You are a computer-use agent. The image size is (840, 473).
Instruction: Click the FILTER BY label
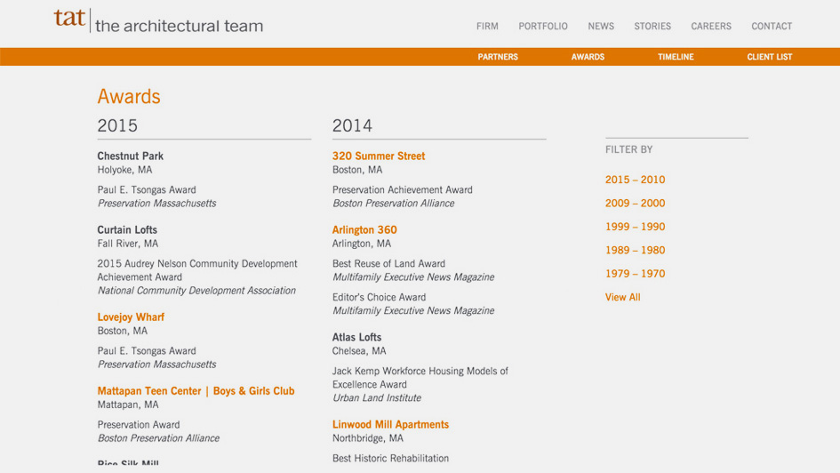click(629, 150)
